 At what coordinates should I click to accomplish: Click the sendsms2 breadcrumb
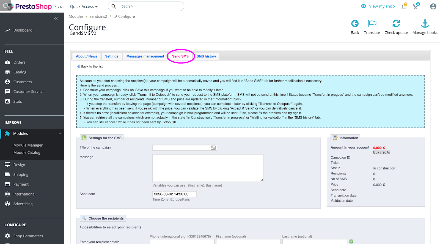[98, 16]
